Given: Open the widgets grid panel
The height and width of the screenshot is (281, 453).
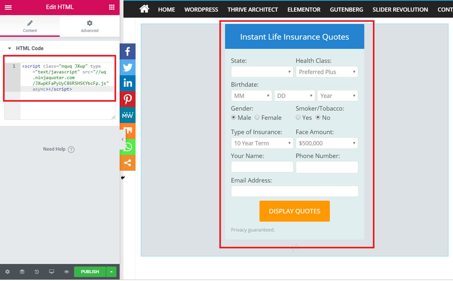Looking at the screenshot, I should (x=112, y=7).
